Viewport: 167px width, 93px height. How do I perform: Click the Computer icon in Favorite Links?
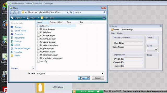click(12, 34)
